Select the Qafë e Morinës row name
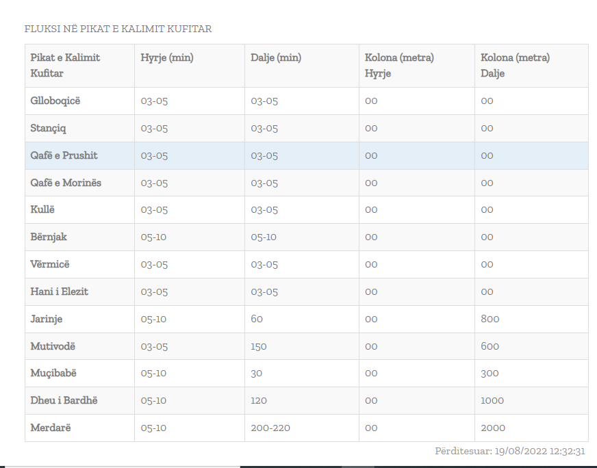 (66, 183)
